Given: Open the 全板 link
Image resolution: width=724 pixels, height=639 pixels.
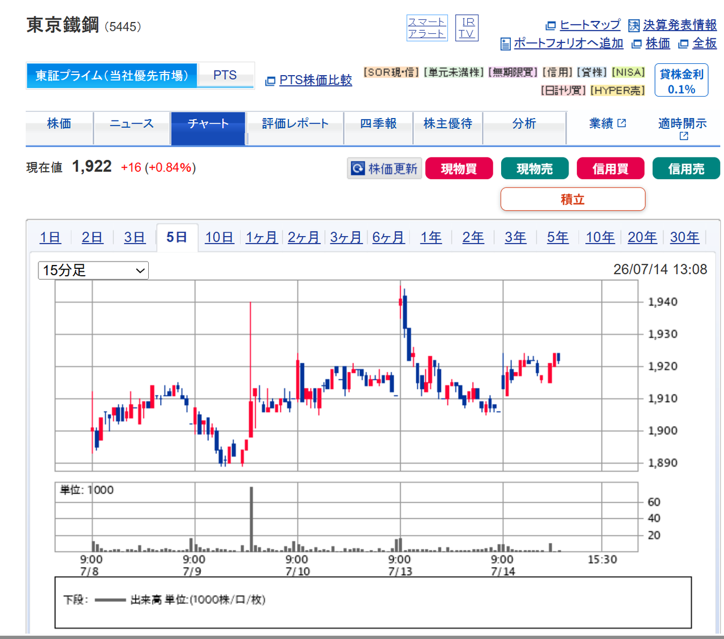Looking at the screenshot, I should [705, 44].
